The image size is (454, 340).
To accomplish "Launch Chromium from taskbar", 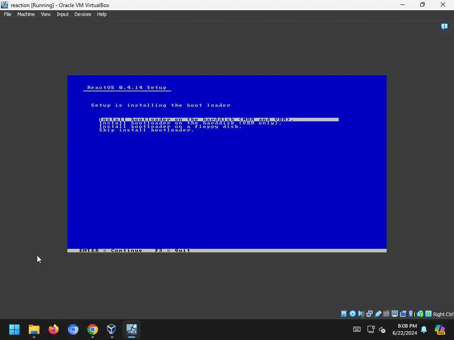I will click(73, 329).
